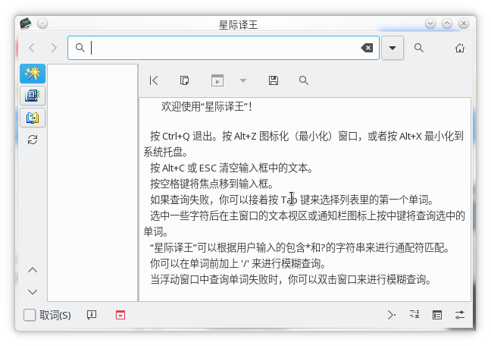Clear the search box with backspace icon
491x346 pixels.
367,48
